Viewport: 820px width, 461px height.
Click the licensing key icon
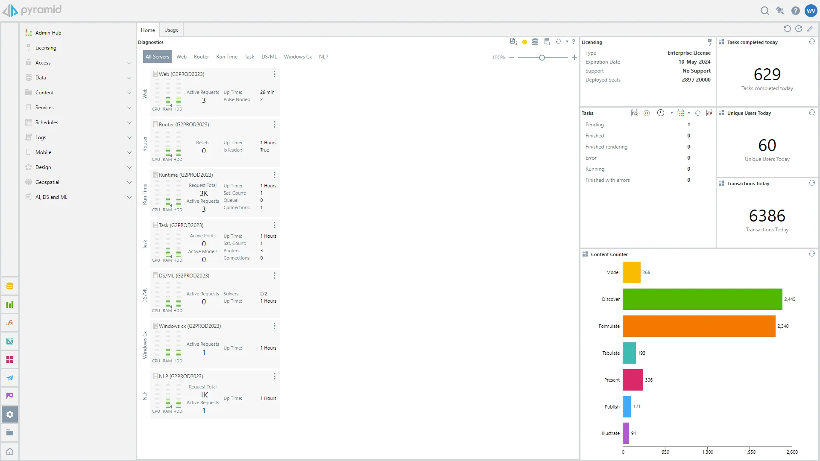click(x=710, y=42)
